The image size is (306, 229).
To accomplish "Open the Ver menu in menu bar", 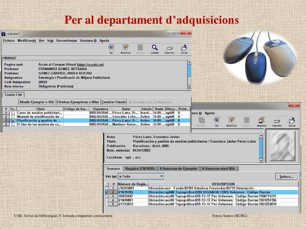I will click(41, 41).
